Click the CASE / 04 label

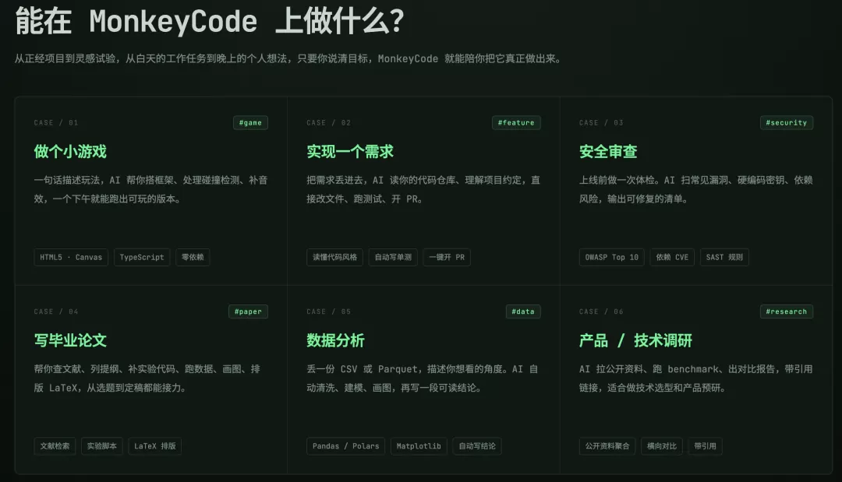coord(56,311)
